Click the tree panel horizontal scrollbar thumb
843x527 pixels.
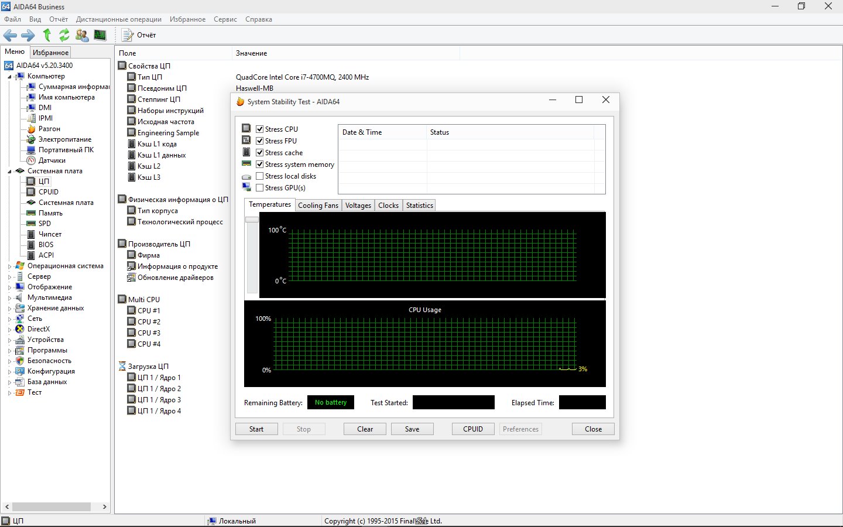[x=52, y=507]
